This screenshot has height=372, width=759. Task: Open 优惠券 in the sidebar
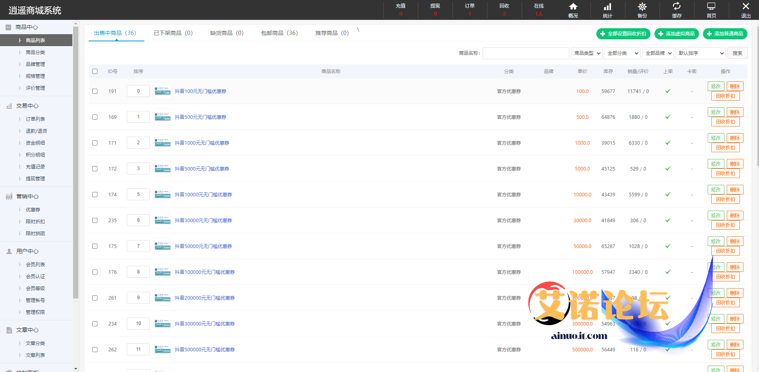click(x=33, y=210)
